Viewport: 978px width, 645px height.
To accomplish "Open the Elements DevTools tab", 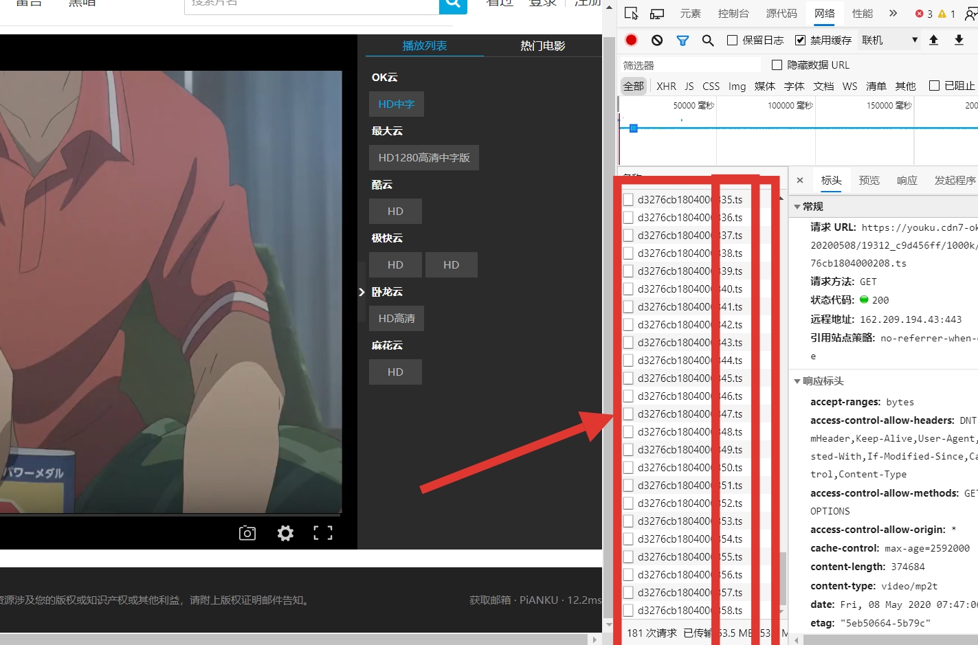I will pyautogui.click(x=690, y=14).
